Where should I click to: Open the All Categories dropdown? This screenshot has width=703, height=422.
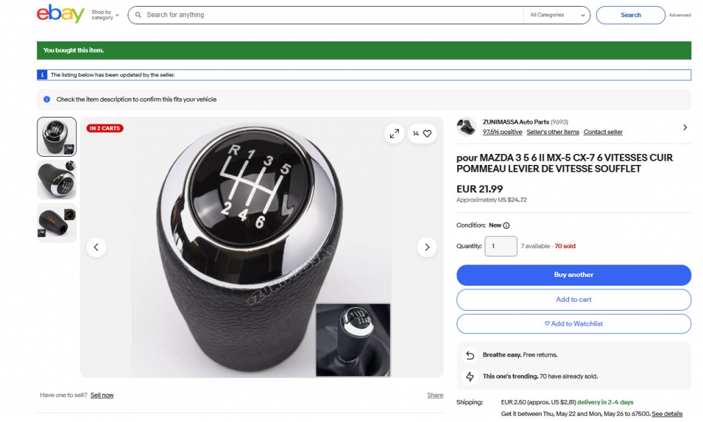[x=557, y=15]
